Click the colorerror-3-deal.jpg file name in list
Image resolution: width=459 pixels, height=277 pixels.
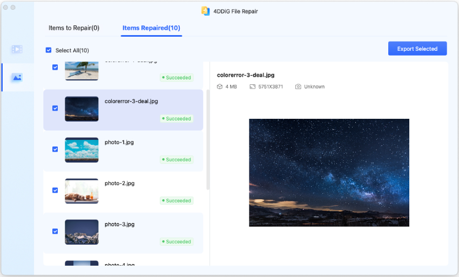point(131,102)
